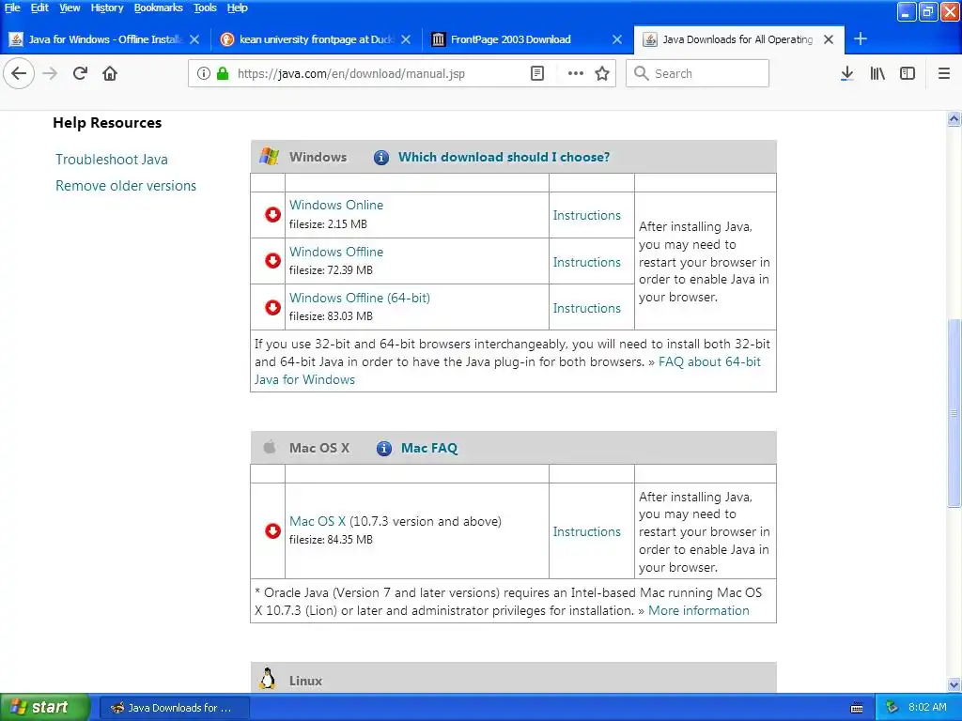The height and width of the screenshot is (721, 962).
Task: Open the Help menu
Action: 237,8
